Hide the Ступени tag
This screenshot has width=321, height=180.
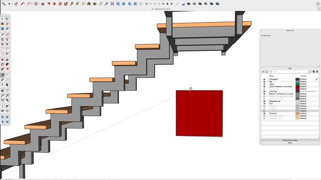[264, 113]
